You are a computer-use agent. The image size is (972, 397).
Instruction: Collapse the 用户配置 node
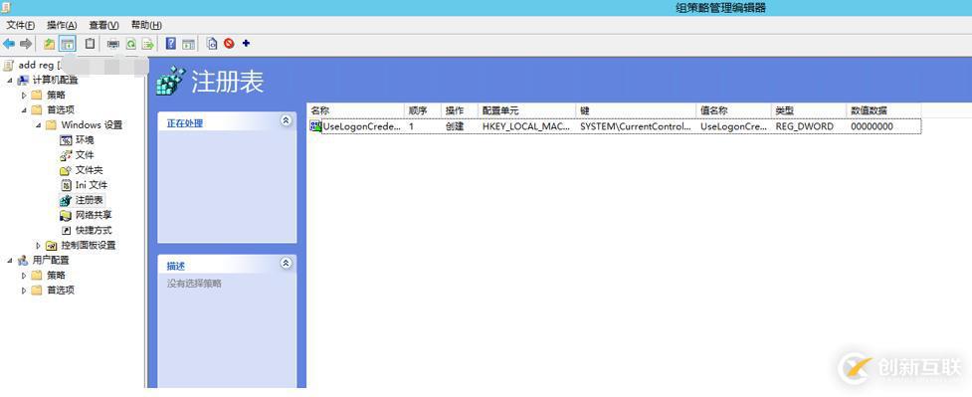pyautogui.click(x=9, y=260)
